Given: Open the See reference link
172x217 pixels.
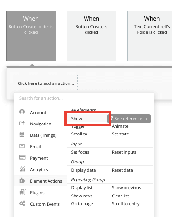Looking at the screenshot, I should 130,119.
